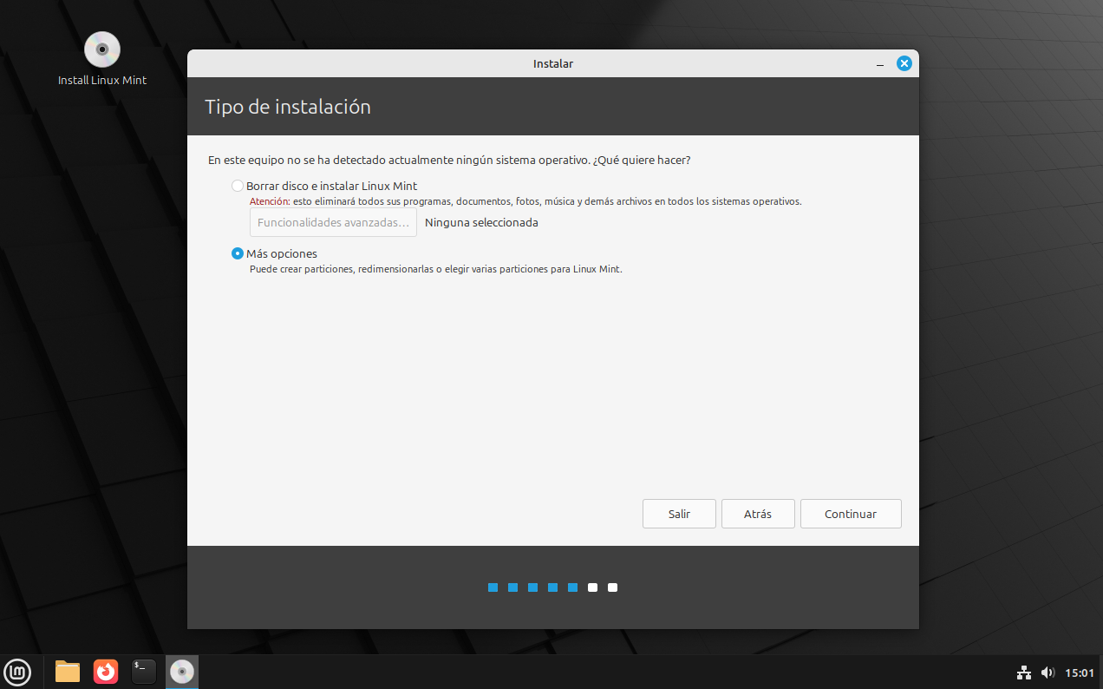The width and height of the screenshot is (1103, 689).
Task: Minimize the Instalar window
Action: tap(880, 64)
